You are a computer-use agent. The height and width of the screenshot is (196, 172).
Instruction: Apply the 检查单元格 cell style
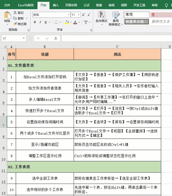pyautogui.click(x=137, y=22)
